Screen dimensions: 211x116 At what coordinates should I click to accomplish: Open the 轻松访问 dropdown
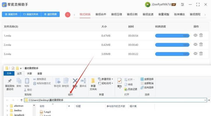coord(105,83)
